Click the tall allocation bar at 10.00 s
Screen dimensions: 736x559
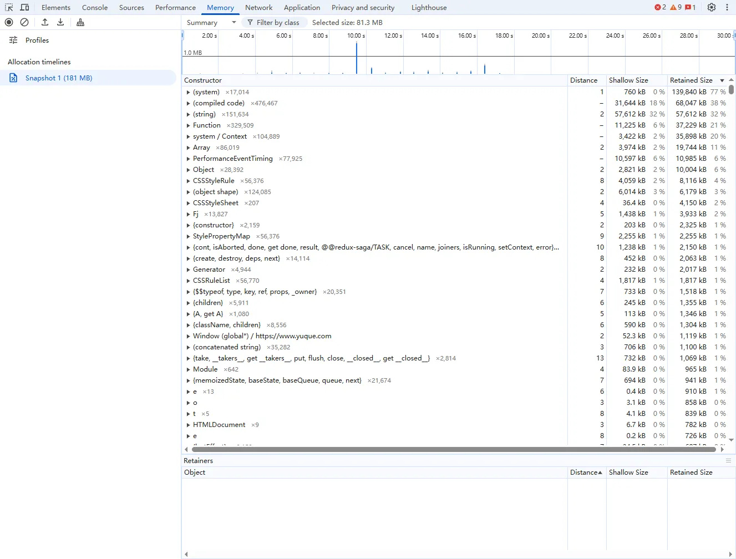pyautogui.click(x=357, y=58)
